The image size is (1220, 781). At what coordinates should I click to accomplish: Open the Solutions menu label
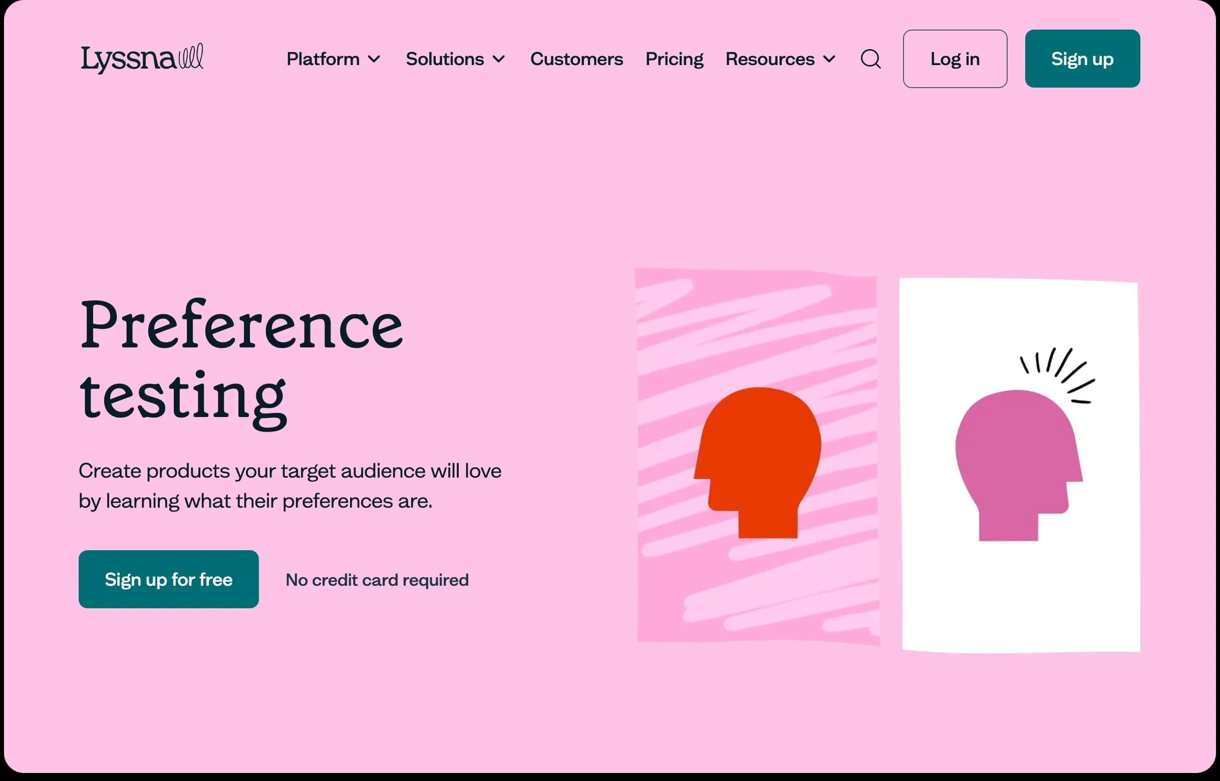click(x=444, y=59)
